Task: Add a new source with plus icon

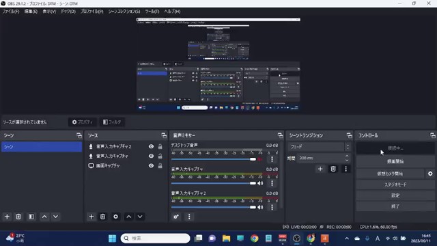Action: [x=91, y=217]
